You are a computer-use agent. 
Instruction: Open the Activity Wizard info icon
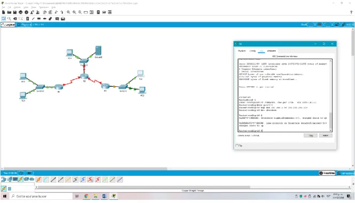pyautogui.click(x=26, y=12)
